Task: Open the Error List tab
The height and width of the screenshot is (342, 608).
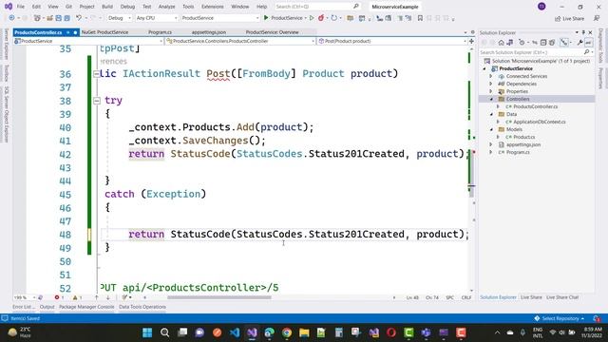Action: (x=24, y=307)
